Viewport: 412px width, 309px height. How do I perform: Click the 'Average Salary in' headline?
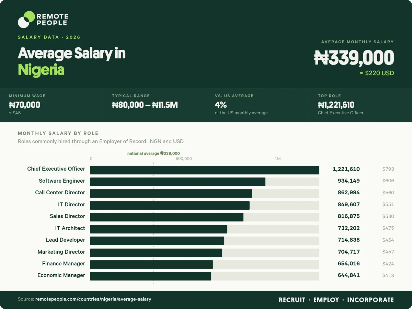(x=71, y=53)
